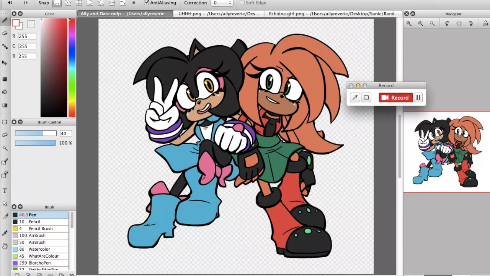This screenshot has height=276, width=490.
Task: Select the operation tool arrow
Action: click(x=5, y=204)
